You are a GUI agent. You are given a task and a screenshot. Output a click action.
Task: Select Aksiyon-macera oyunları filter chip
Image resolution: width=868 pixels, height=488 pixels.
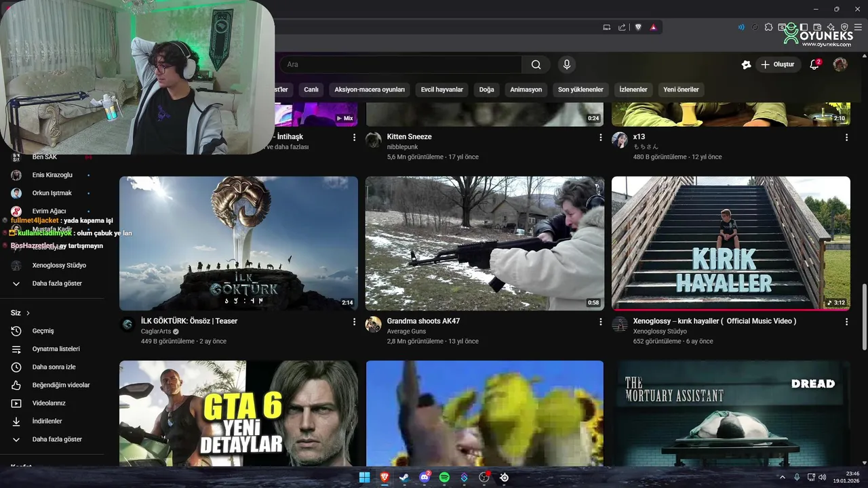pos(370,89)
